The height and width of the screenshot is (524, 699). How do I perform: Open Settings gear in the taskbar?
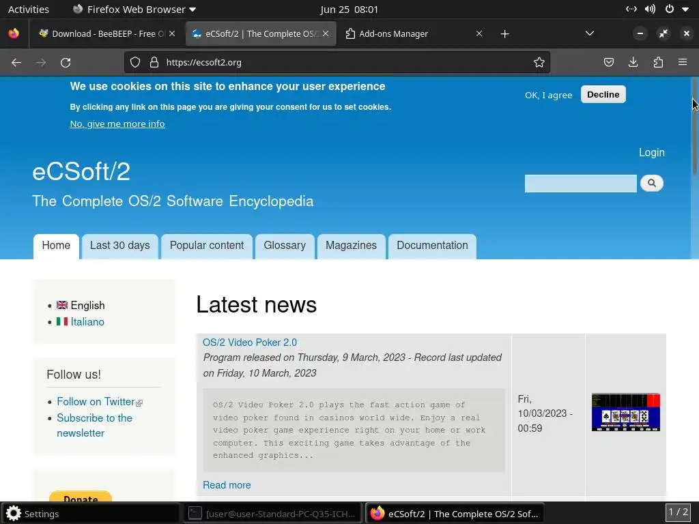(14, 513)
